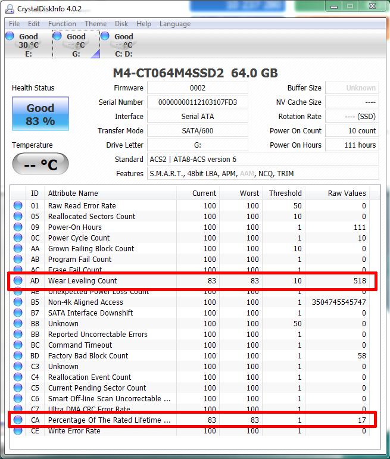Select the Command Timeout row text
This screenshot has height=459, width=390.
point(80,345)
